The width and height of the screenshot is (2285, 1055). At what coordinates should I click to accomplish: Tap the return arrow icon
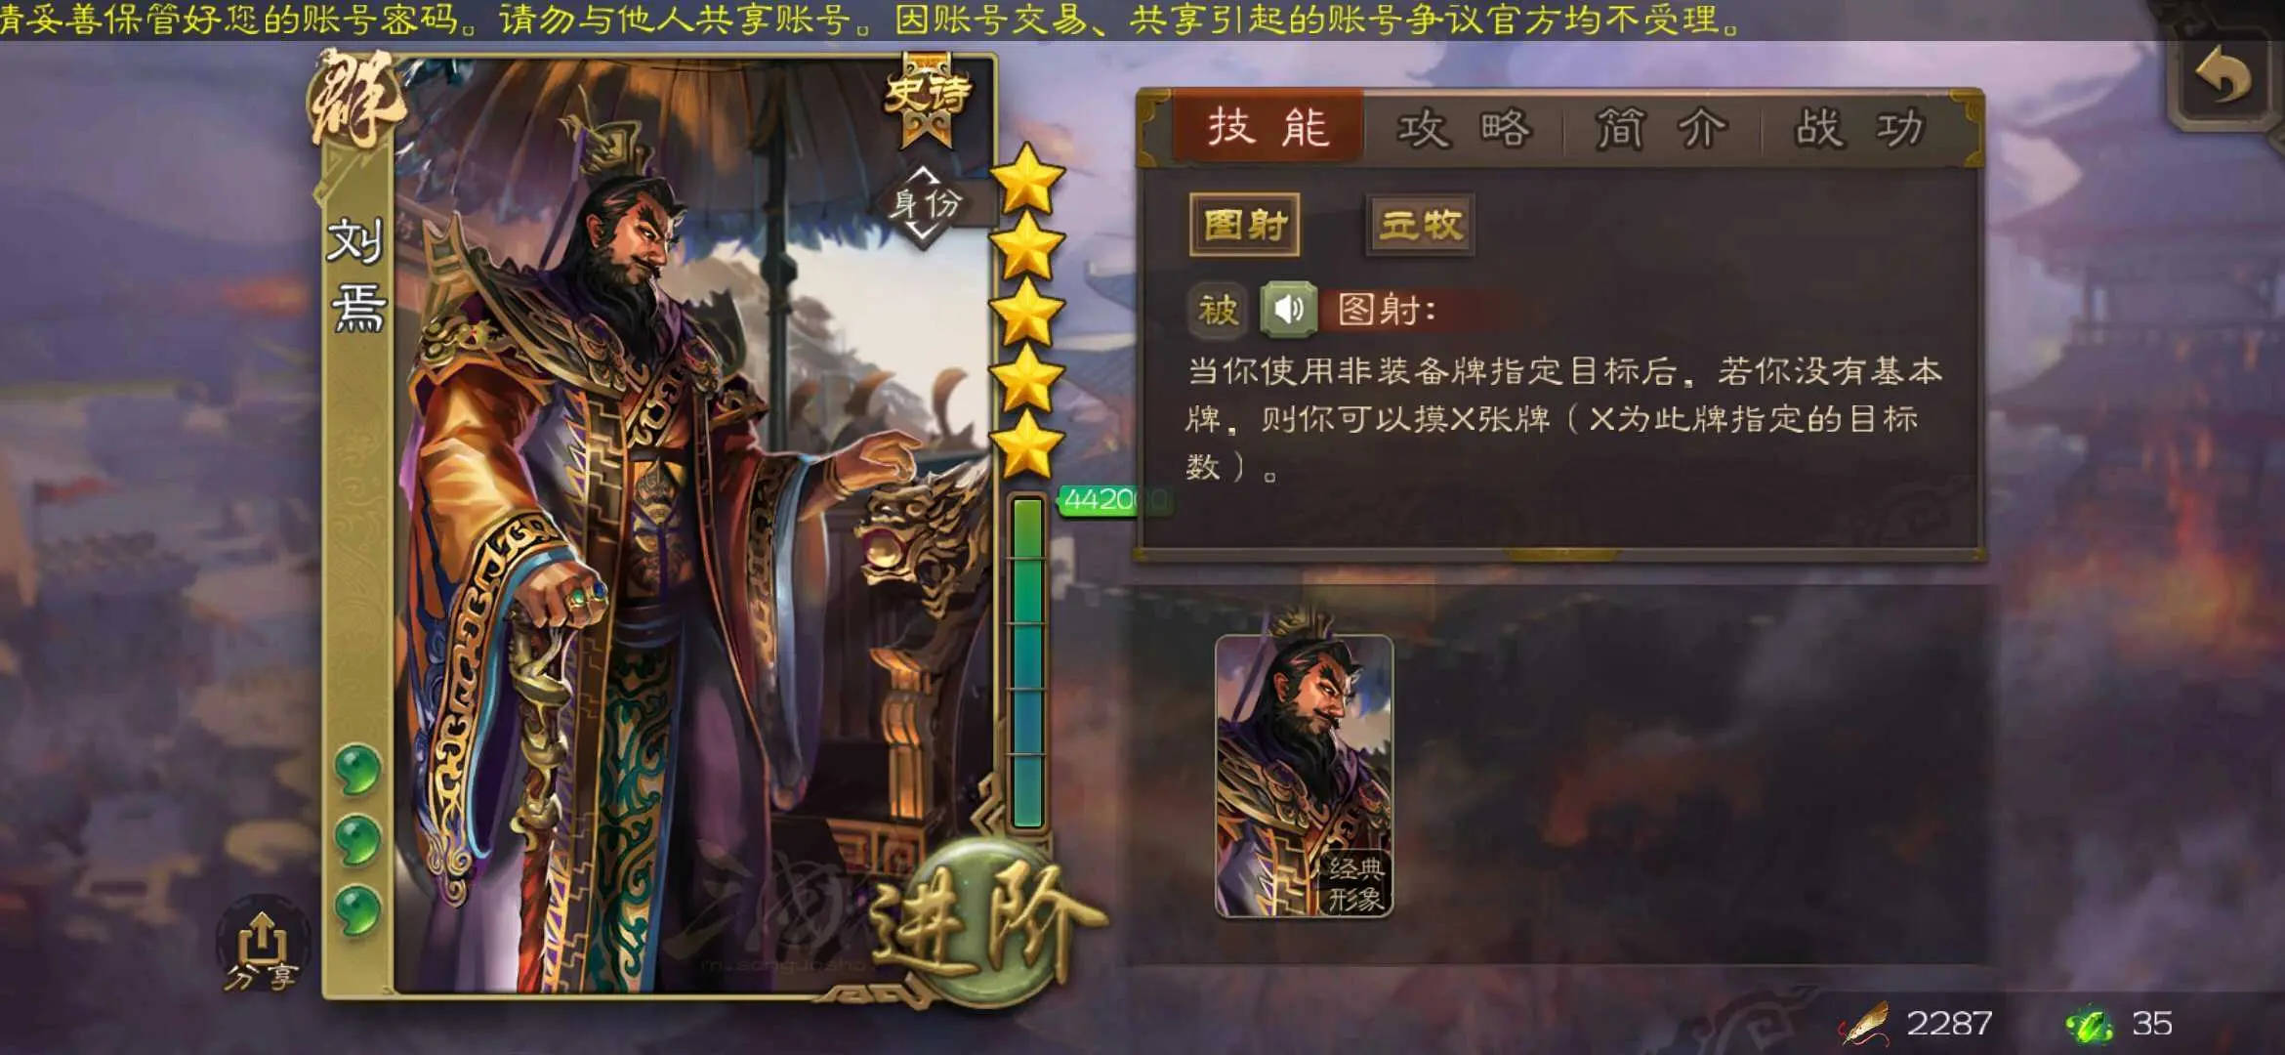point(2223,78)
